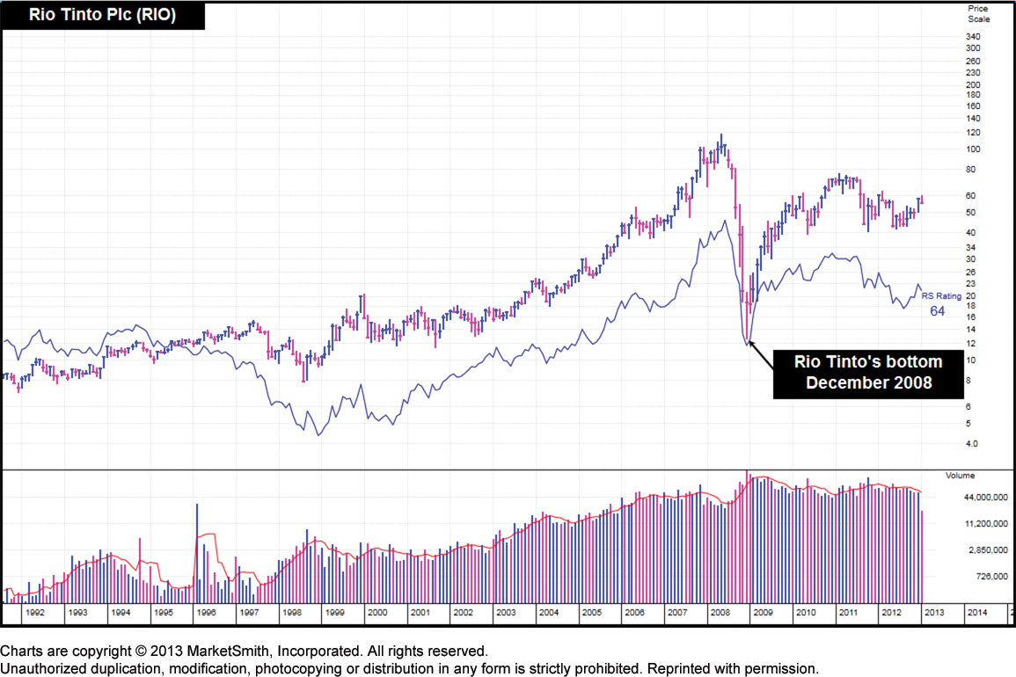The width and height of the screenshot is (1016, 677).
Task: Select the 44,000,000 volume scale label
Action: (985, 498)
